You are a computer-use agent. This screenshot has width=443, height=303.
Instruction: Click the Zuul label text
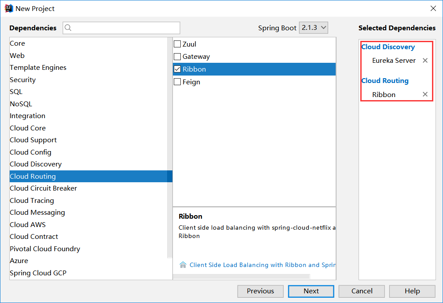pyautogui.click(x=189, y=44)
